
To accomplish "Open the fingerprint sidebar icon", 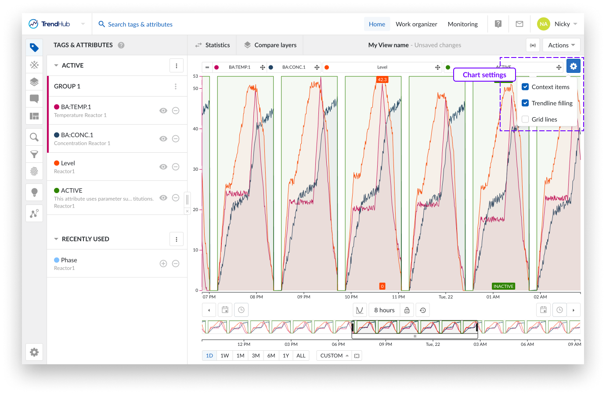I will coord(34,171).
